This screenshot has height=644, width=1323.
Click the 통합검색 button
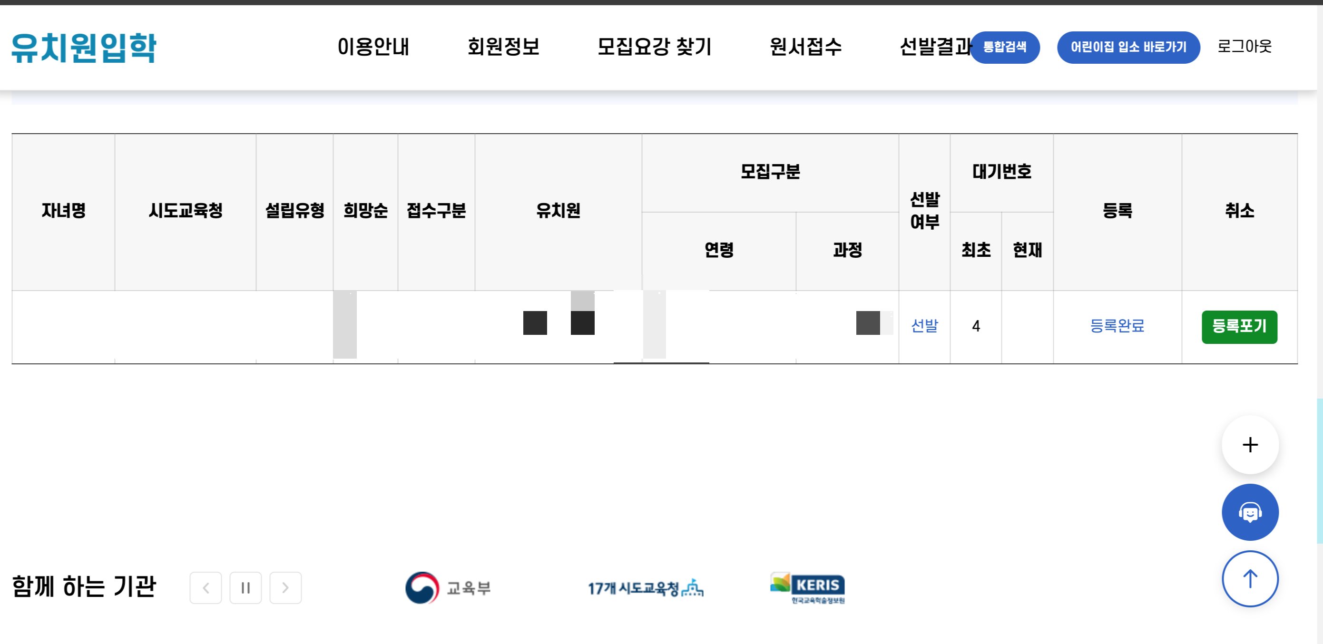click(x=1005, y=47)
